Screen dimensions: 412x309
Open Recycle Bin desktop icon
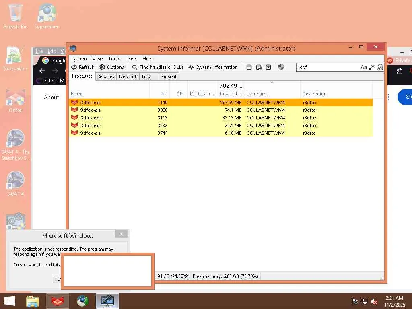(x=16, y=16)
